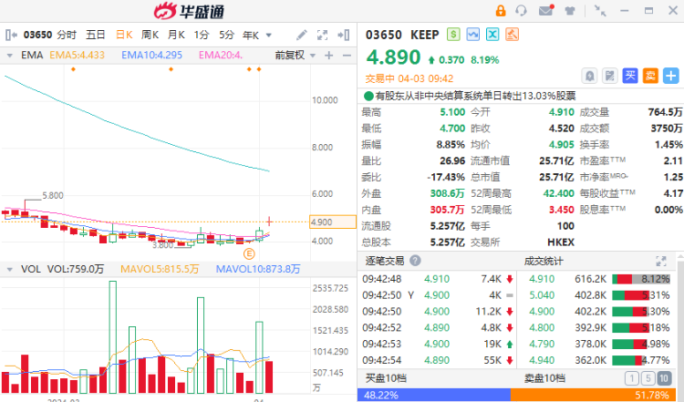Click the stock code 03650 KEEP title
This screenshot has width=684, height=402.
[402, 35]
